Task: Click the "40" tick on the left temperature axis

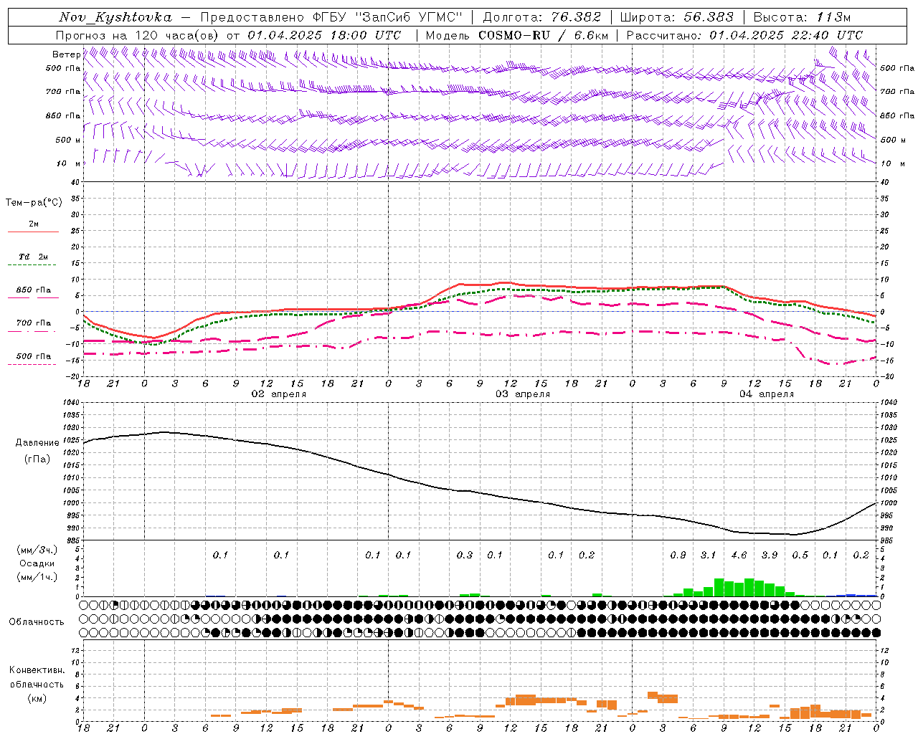Action: pyautogui.click(x=75, y=182)
